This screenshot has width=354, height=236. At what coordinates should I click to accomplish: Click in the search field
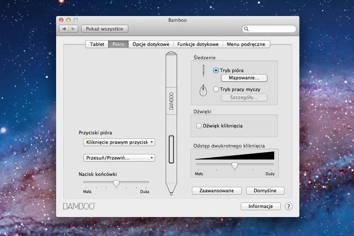click(269, 29)
